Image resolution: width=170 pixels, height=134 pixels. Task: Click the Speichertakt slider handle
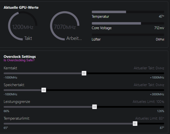pos(44,90)
